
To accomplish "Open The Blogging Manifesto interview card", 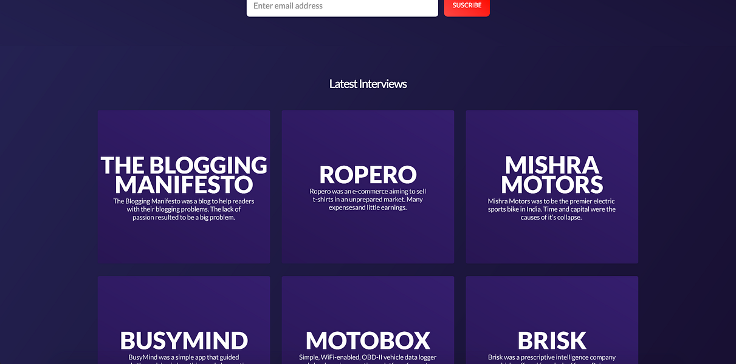I will tap(184, 187).
